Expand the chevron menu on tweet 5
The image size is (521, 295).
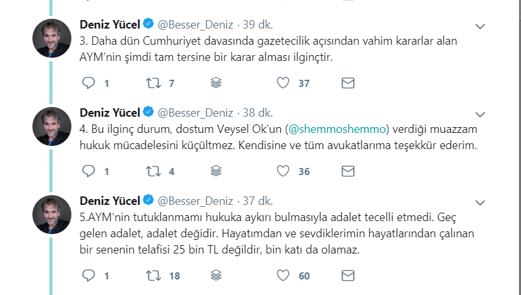[480, 203]
